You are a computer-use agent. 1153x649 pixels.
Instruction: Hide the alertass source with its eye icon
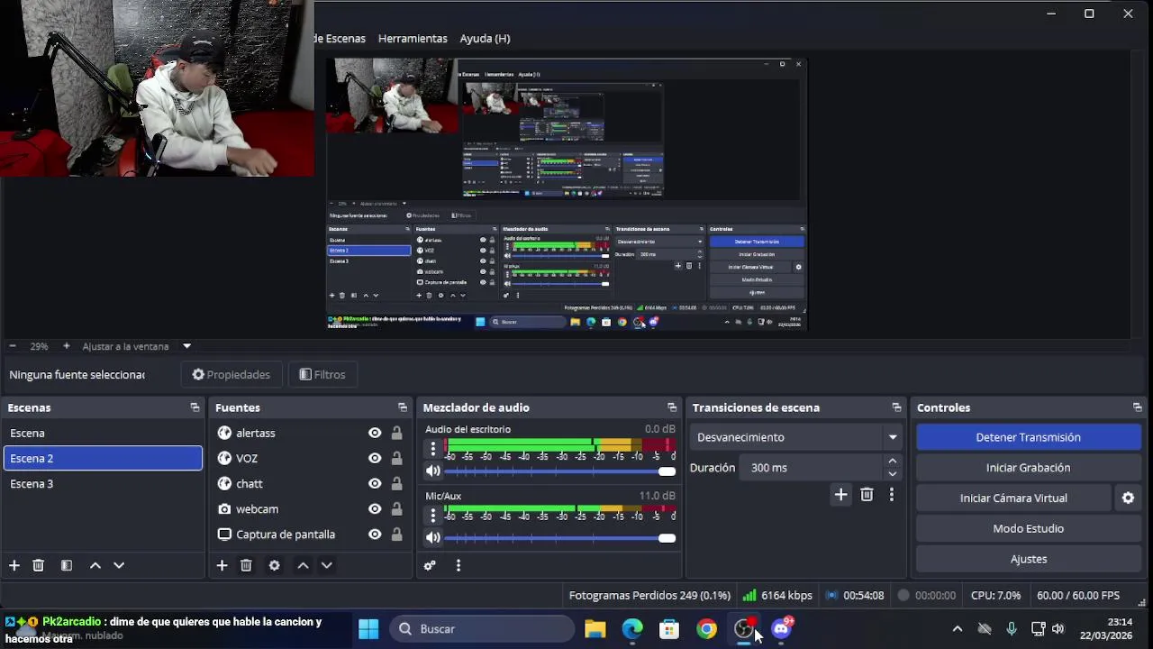[375, 433]
